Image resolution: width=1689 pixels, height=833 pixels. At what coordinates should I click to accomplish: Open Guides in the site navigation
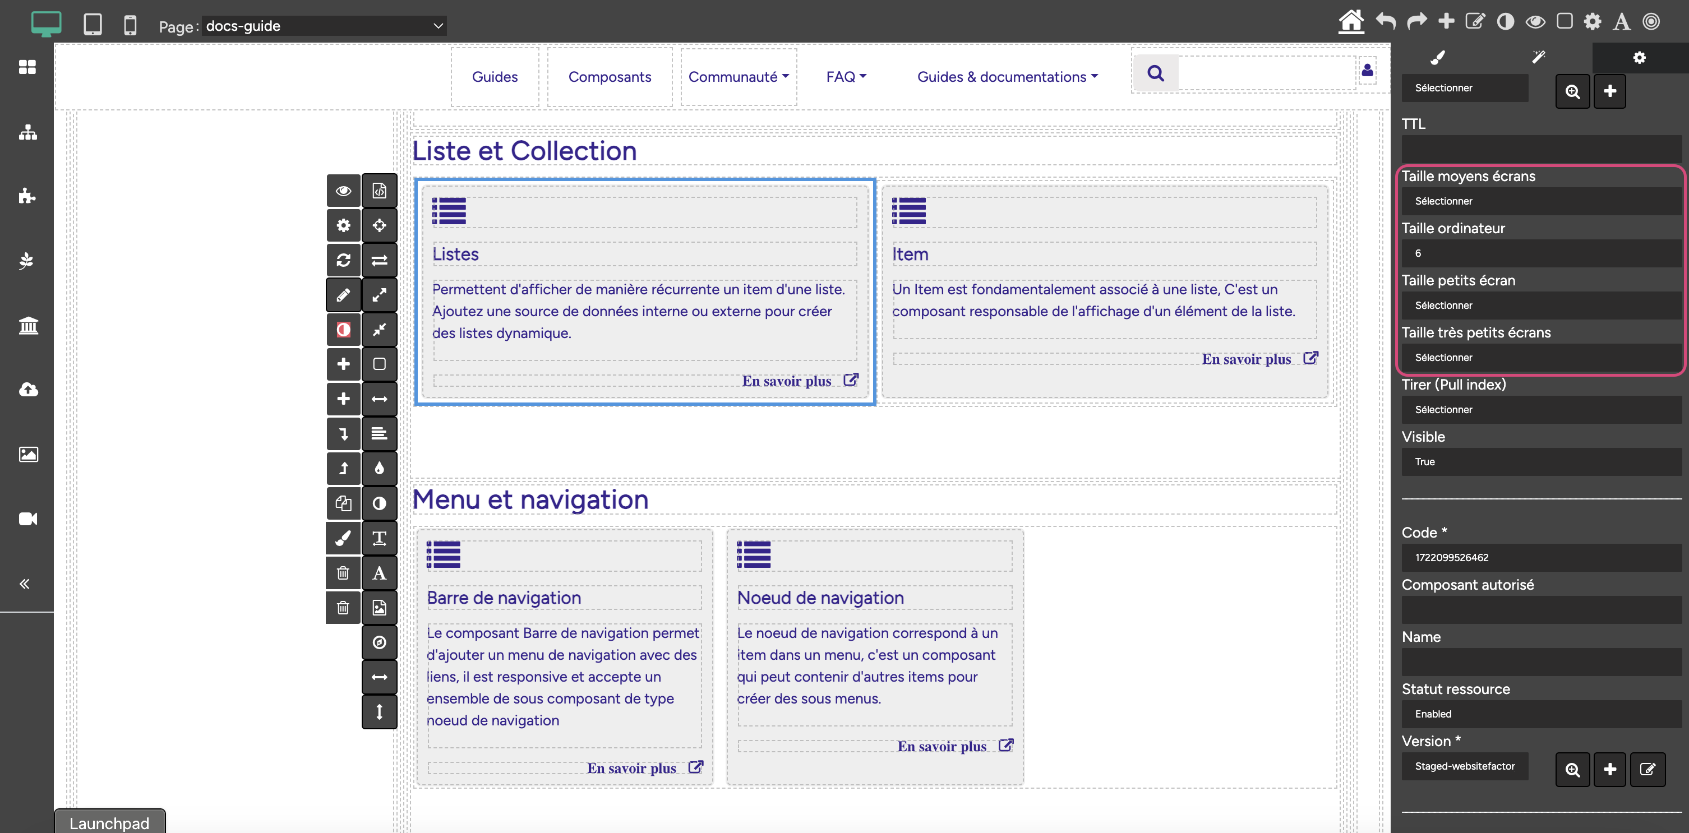(x=495, y=77)
